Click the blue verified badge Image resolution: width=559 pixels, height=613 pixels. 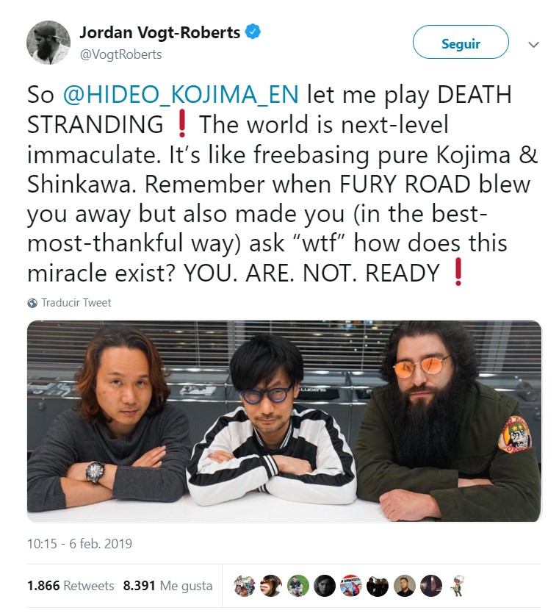pyautogui.click(x=253, y=32)
